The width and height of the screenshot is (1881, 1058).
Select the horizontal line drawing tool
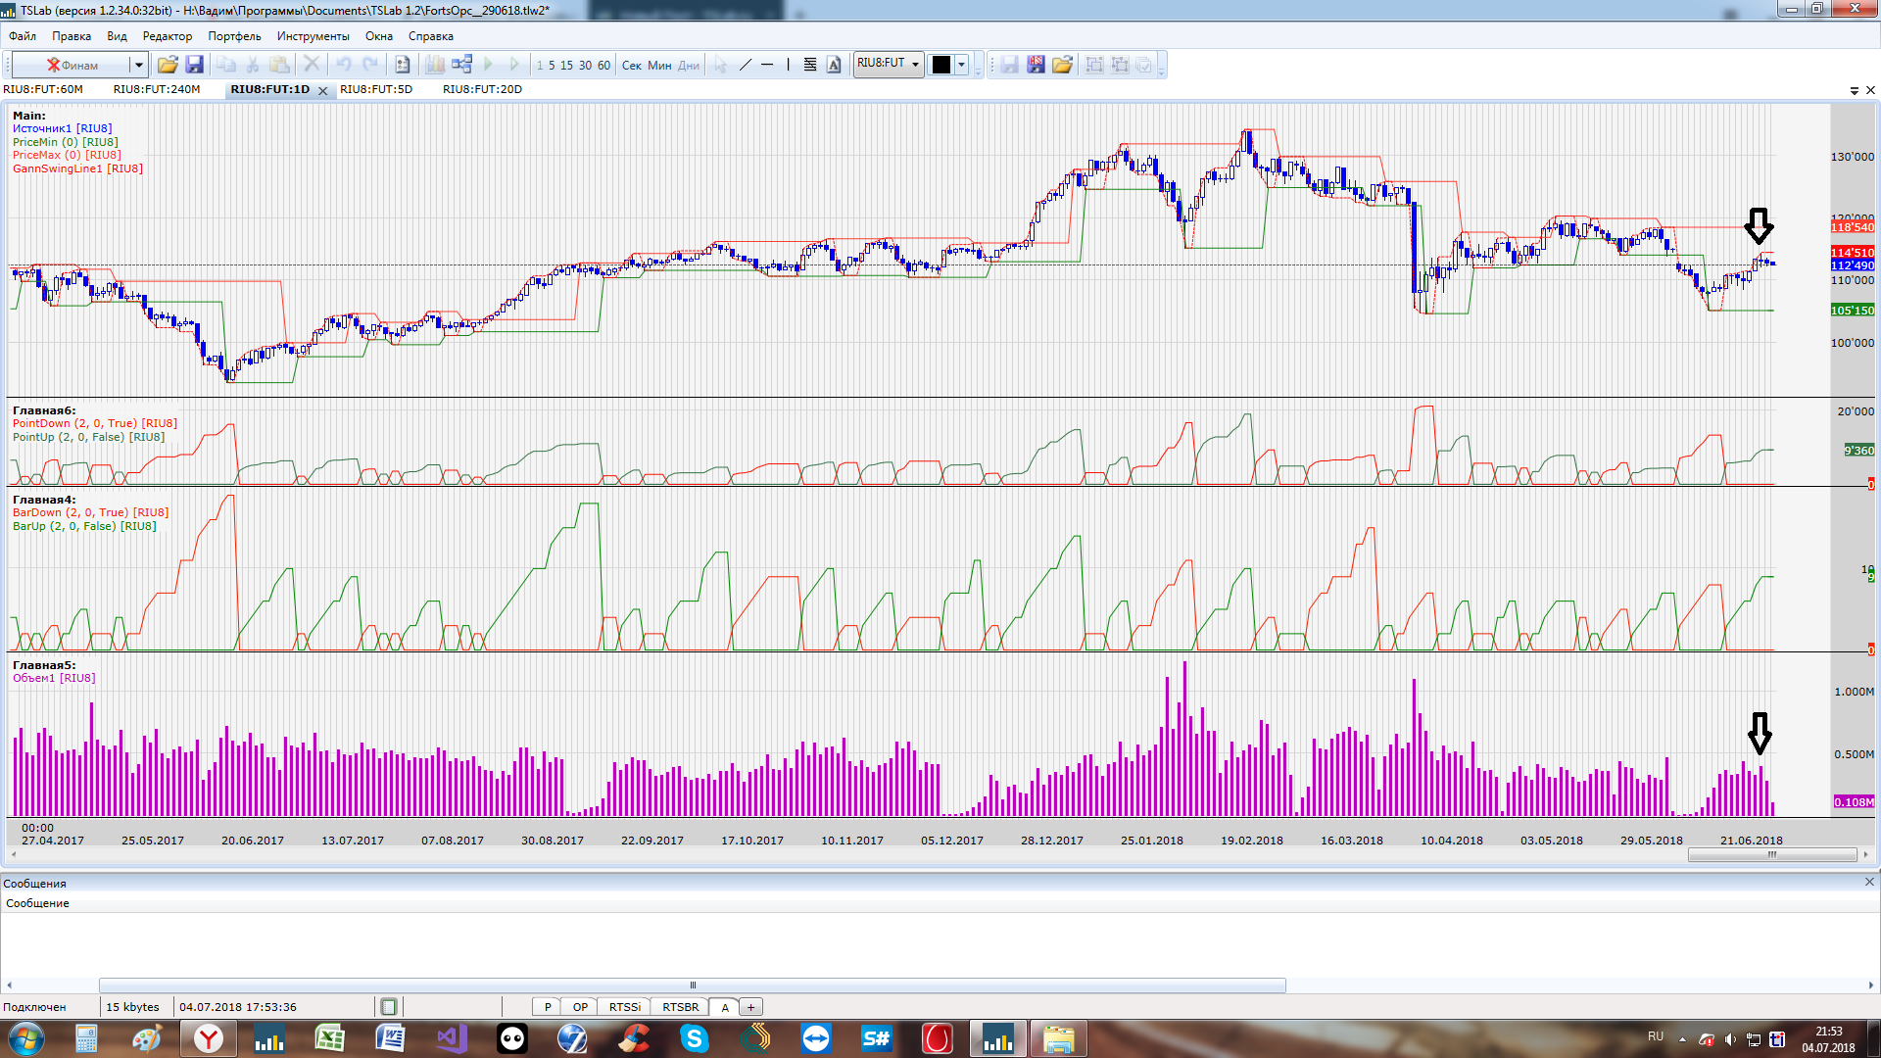(767, 65)
